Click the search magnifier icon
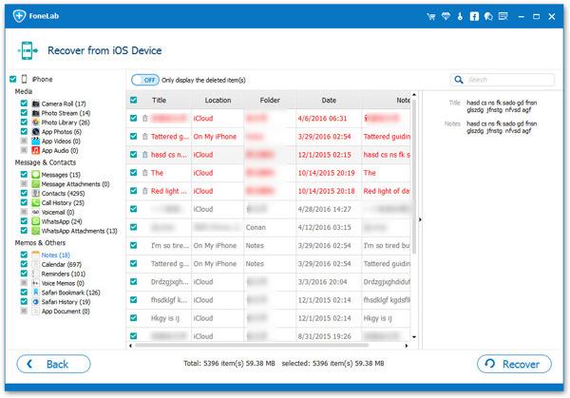This screenshot has width=570, height=398. [x=459, y=80]
